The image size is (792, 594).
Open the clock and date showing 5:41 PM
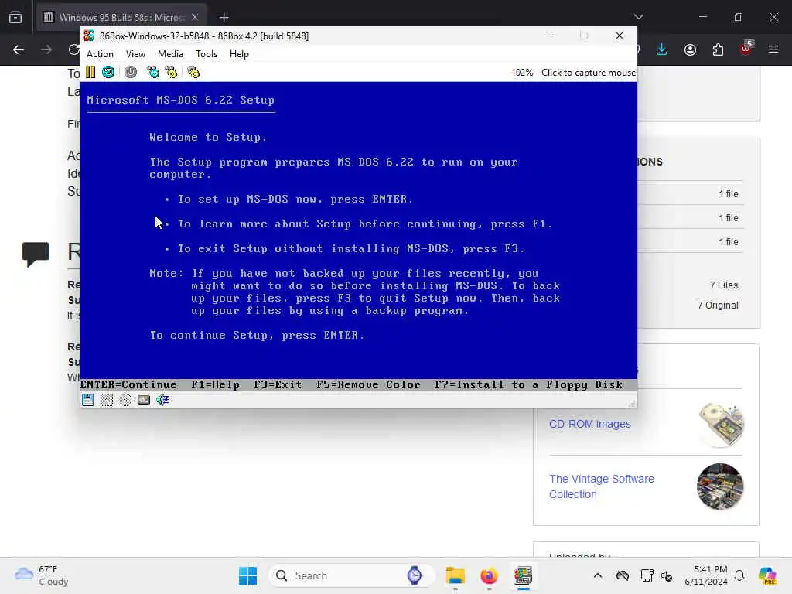pyautogui.click(x=705, y=575)
